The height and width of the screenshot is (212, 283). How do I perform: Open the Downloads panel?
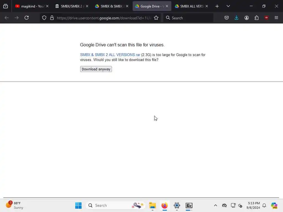(237, 18)
